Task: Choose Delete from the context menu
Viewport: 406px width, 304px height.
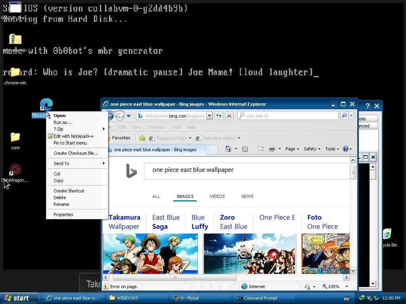Action: pos(77,198)
